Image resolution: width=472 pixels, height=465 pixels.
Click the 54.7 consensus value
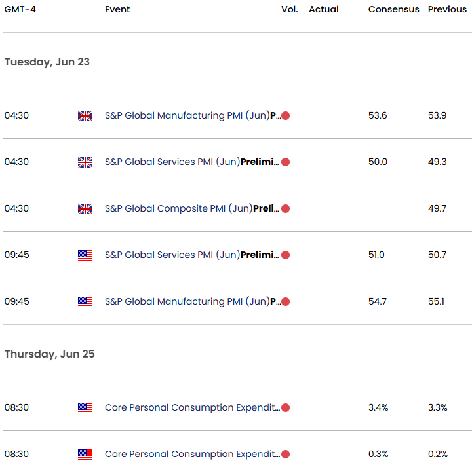point(378,301)
